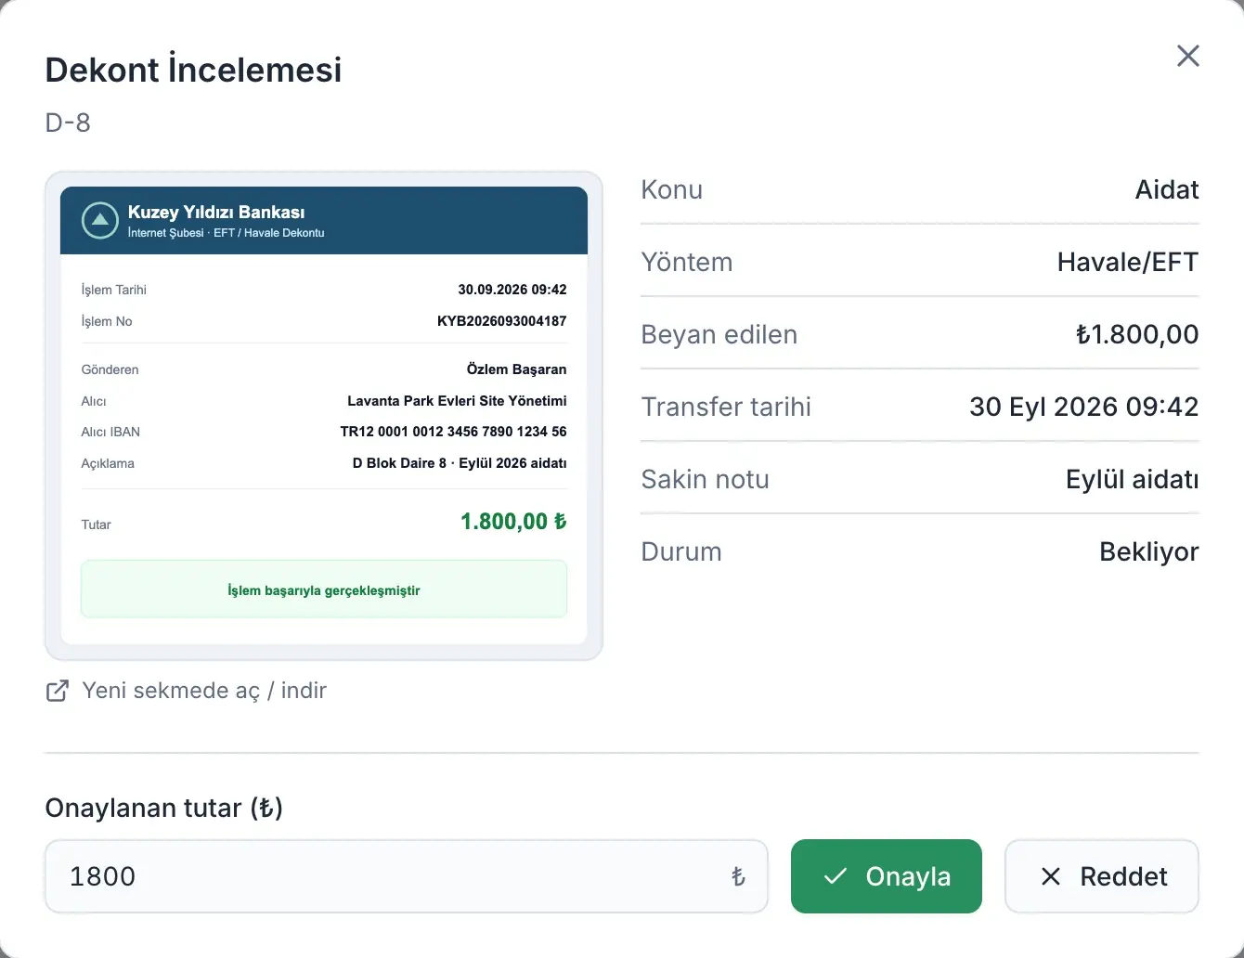Select the IBAN TR12 0001 0012 3456 7890 1234 56
Viewport: 1244px width, 958px height.
(453, 432)
